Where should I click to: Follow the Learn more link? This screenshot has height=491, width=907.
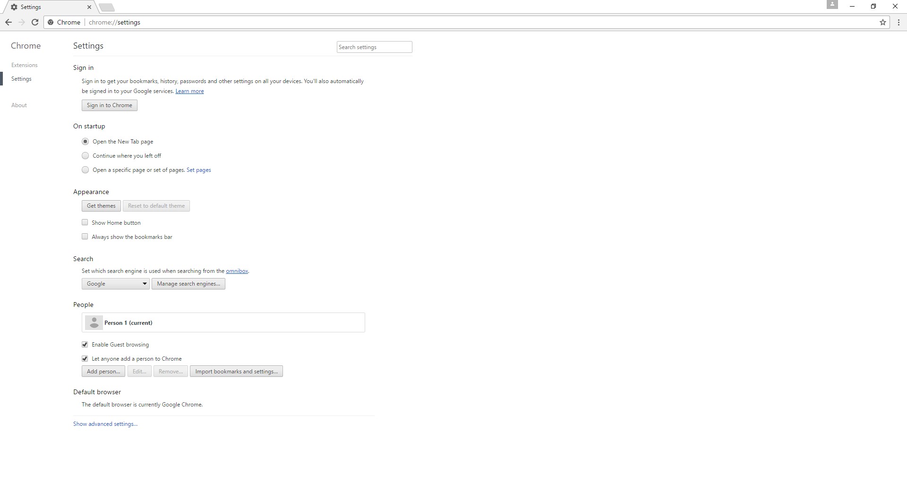189,91
